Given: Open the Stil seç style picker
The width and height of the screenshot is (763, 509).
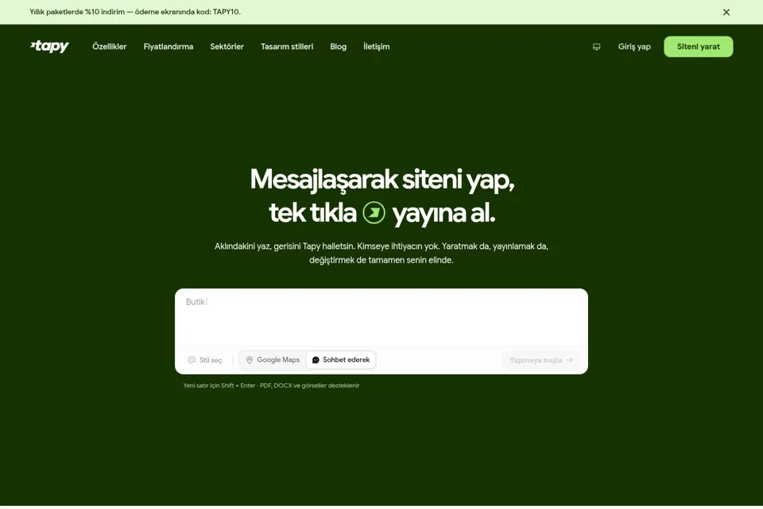Looking at the screenshot, I should tap(205, 360).
